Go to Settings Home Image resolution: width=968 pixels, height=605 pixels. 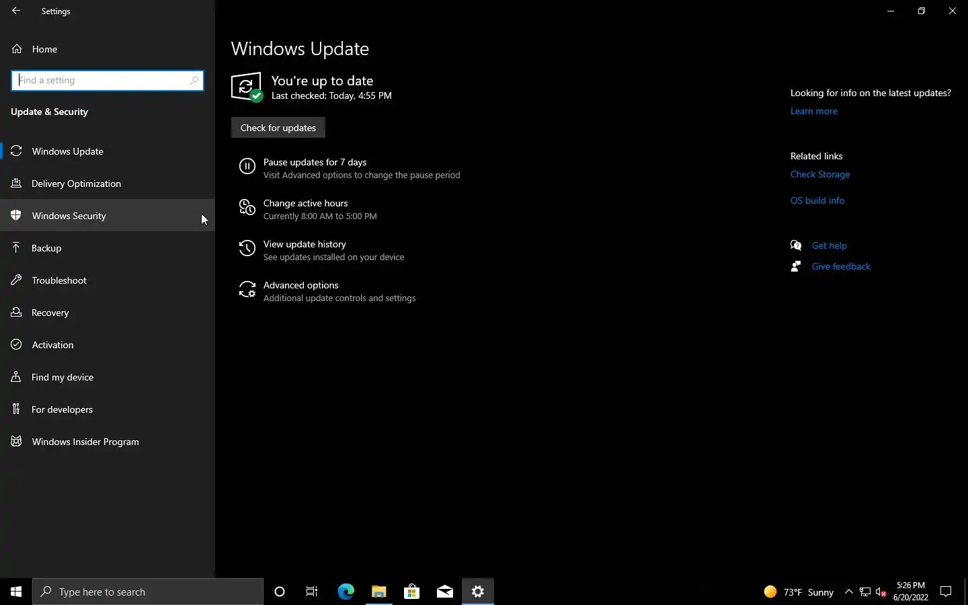coord(108,49)
